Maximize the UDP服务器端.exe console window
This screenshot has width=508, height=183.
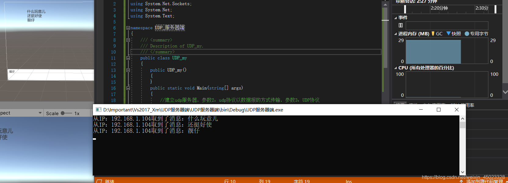439,110
